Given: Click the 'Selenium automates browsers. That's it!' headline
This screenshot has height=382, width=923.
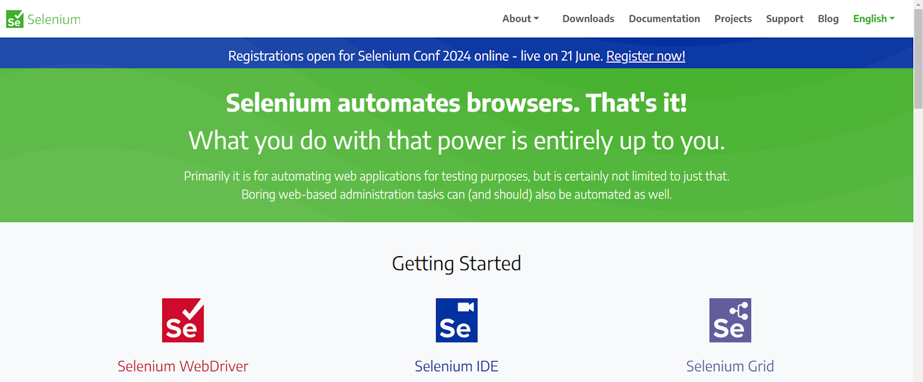Looking at the screenshot, I should tap(456, 103).
